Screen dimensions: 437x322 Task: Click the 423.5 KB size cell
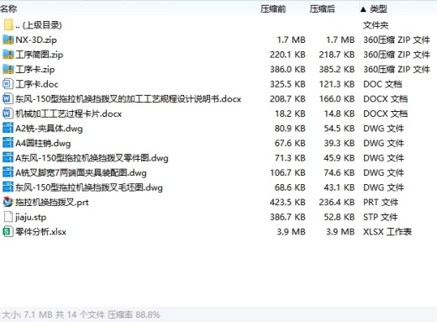(x=287, y=203)
